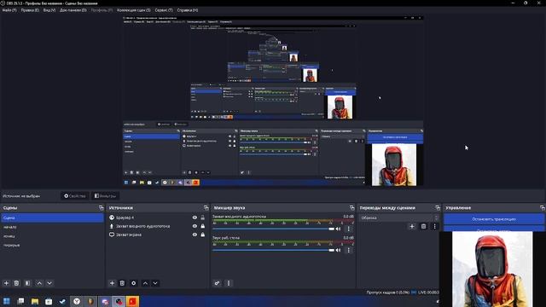
Task: Select the Захват входного аудиопотока source row
Action: point(157,226)
